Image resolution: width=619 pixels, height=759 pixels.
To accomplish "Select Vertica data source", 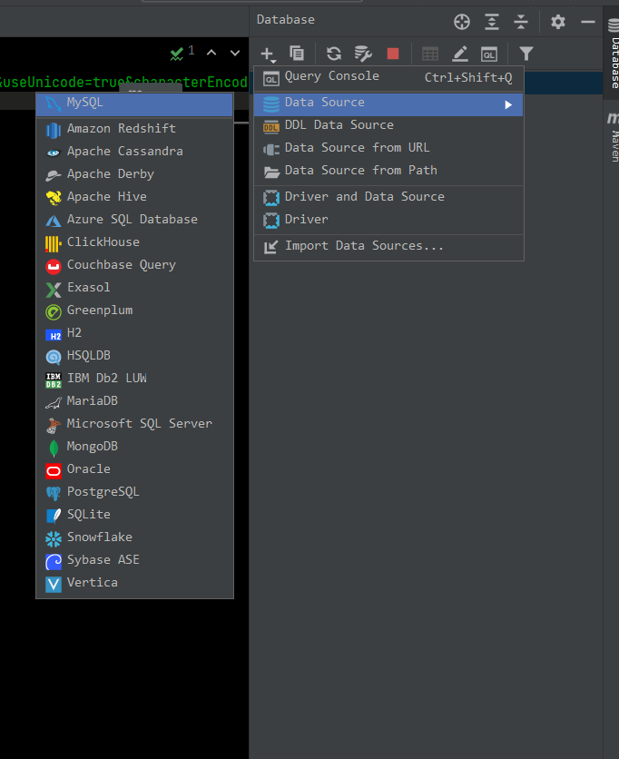I will coord(134,585).
